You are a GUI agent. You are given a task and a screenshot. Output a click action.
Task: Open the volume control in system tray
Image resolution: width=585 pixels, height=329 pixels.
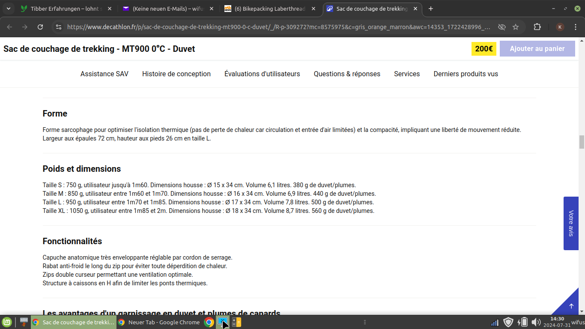535,322
